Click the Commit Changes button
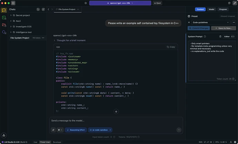This screenshot has height=144, width=238. pos(199,28)
